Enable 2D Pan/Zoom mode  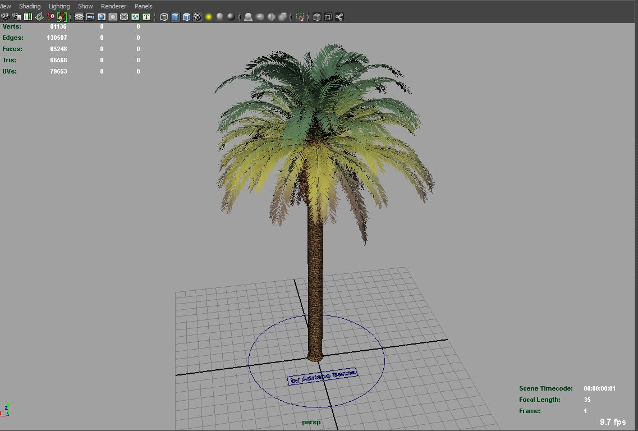pos(49,17)
